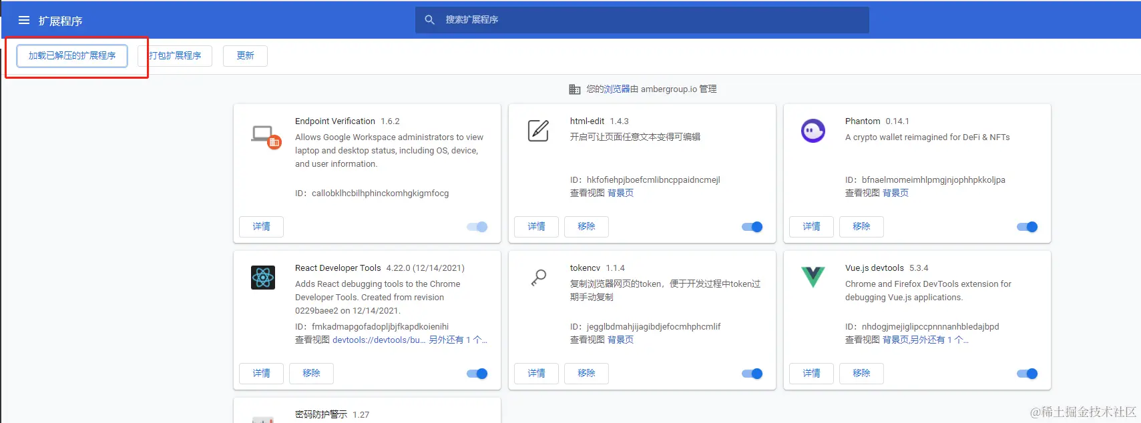Toggle the tokencv extension switch
This screenshot has height=423, width=1141.
point(752,374)
